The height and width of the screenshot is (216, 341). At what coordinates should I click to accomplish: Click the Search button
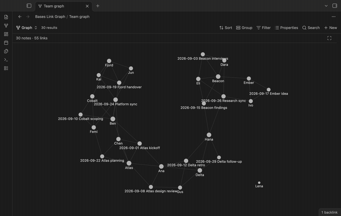[311, 28]
